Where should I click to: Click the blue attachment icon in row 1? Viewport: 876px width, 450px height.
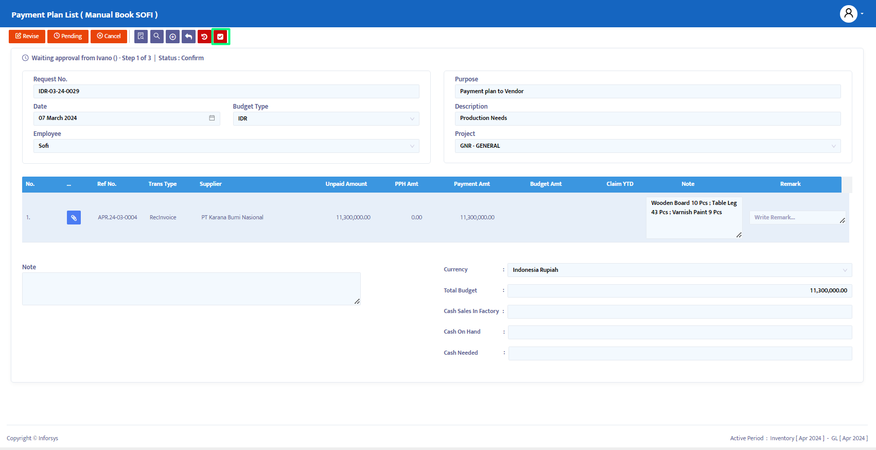[x=74, y=217]
